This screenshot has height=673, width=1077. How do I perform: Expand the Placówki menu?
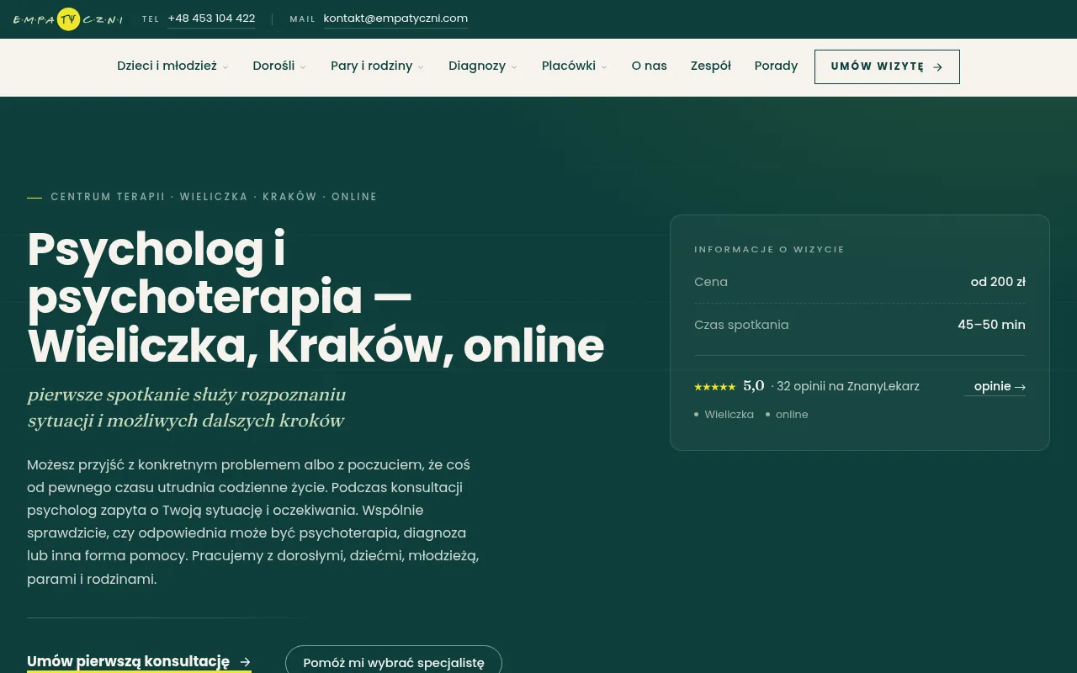click(575, 66)
